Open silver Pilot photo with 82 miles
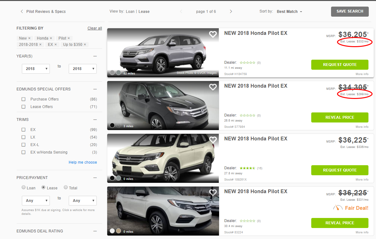Screen dimensions: 376x239 click(x=163, y=53)
